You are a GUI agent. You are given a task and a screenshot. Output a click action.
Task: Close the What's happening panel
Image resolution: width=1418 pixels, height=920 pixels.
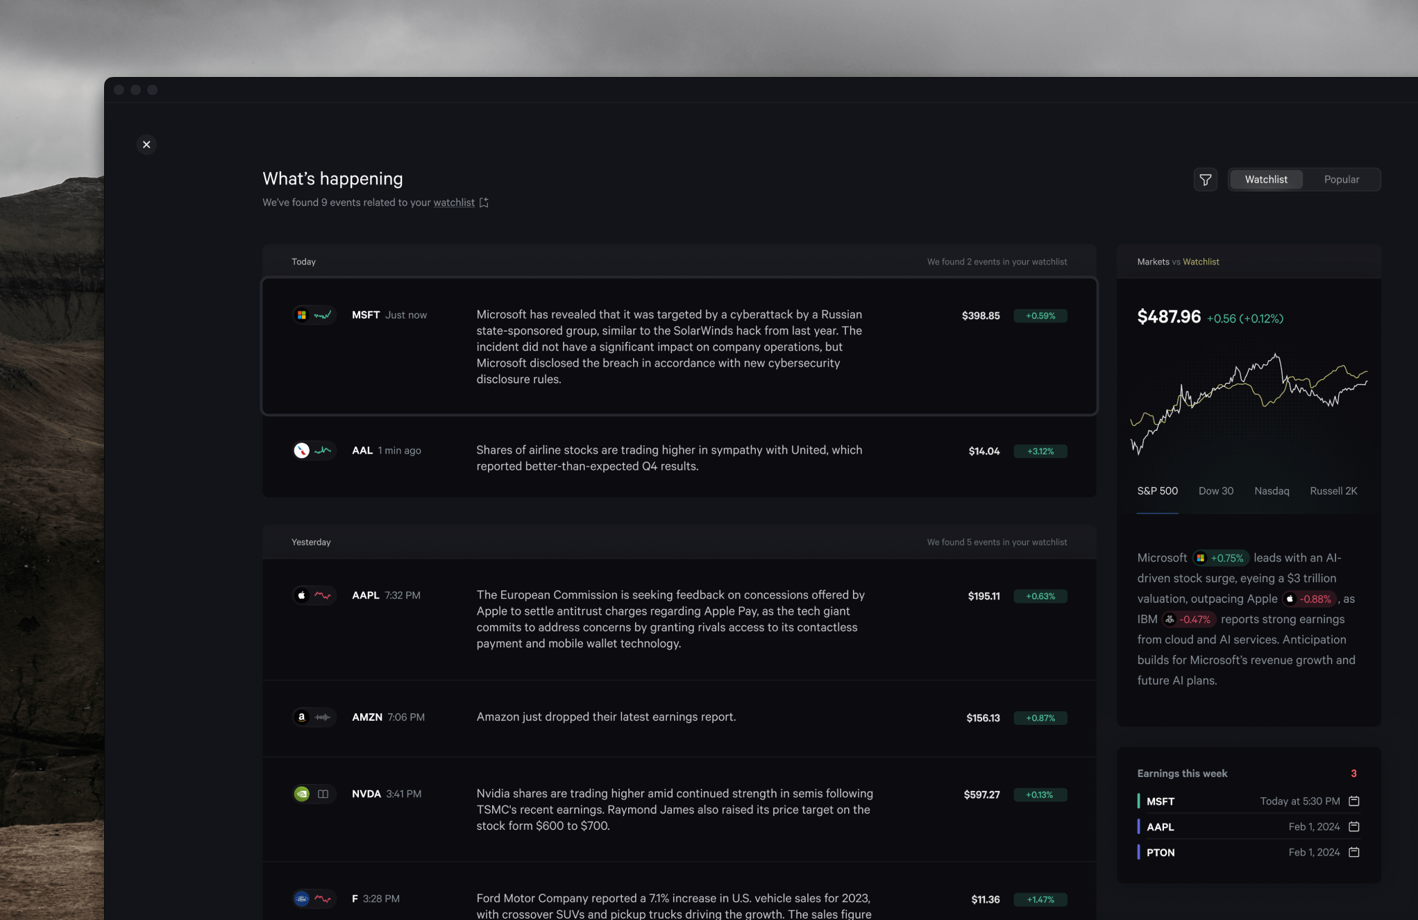point(146,144)
